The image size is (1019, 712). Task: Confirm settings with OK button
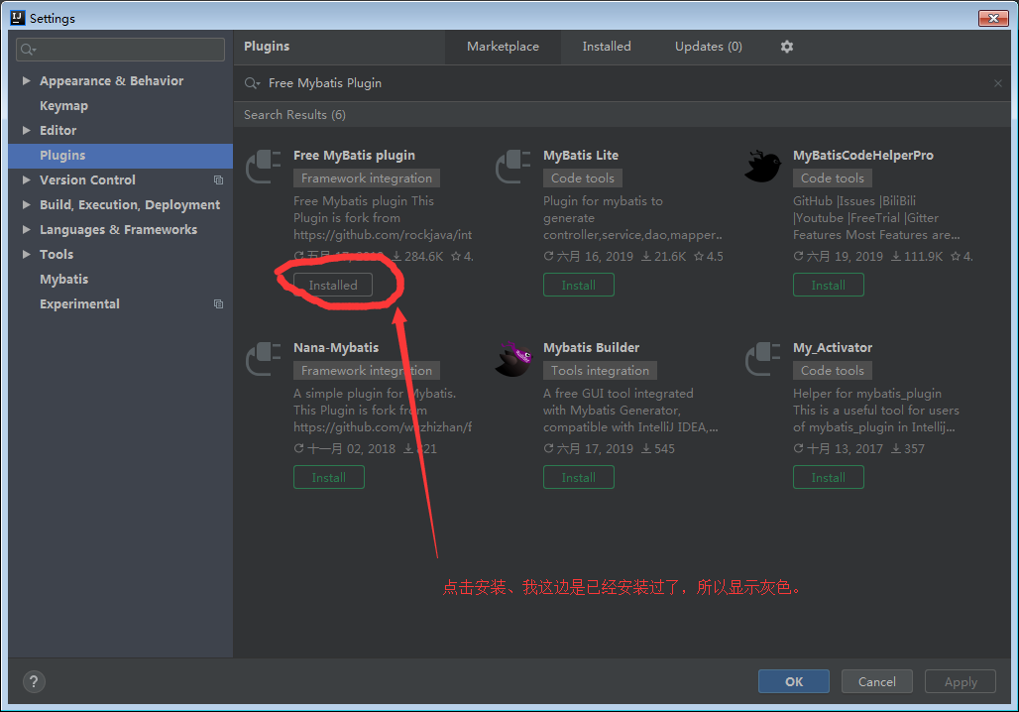pyautogui.click(x=794, y=681)
